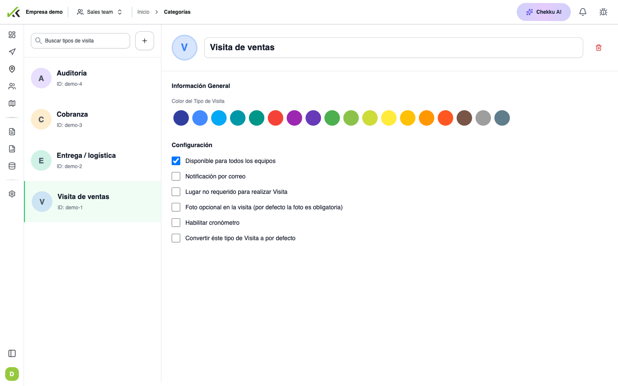Pick the lime color swatch

370,118
